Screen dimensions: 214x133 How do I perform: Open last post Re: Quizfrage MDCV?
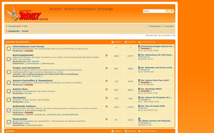152,89
